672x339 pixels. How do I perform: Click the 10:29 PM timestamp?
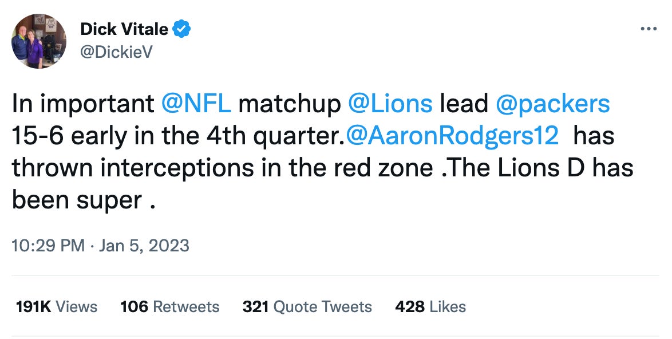48,246
